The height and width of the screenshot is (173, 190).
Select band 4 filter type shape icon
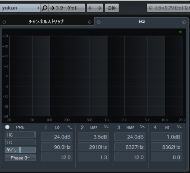(179, 127)
